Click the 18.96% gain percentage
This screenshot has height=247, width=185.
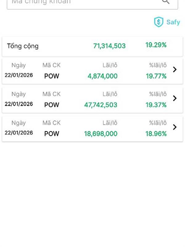[x=156, y=134]
